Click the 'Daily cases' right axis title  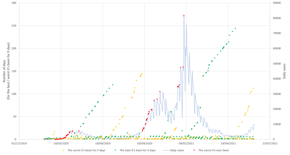(x=284, y=71)
